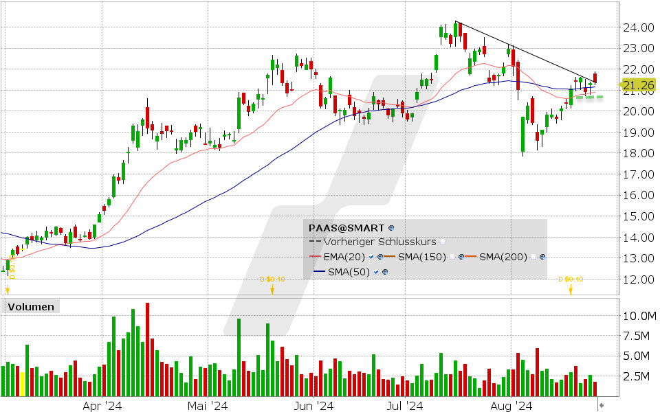Click the red EMA(20) legend line sample
Image resolution: width=660 pixels, height=412 pixels.
(316, 256)
